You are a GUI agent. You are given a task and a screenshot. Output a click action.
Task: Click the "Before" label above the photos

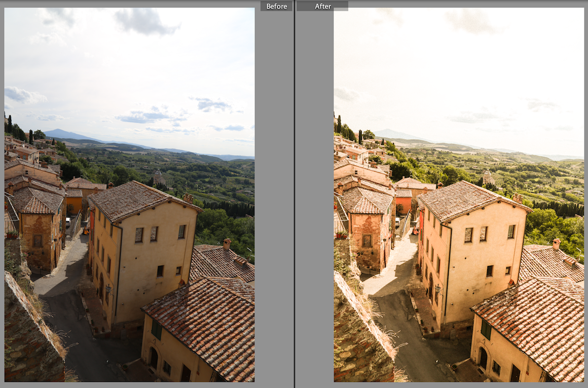(276, 7)
